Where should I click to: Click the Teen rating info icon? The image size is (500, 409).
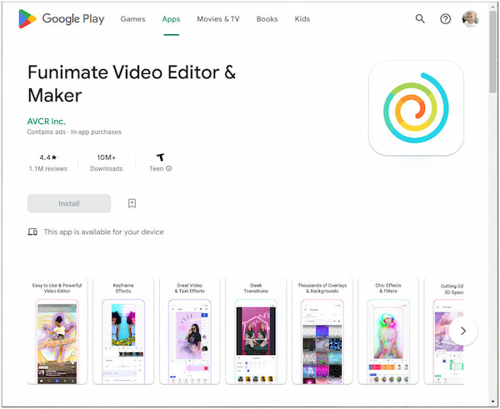[168, 168]
